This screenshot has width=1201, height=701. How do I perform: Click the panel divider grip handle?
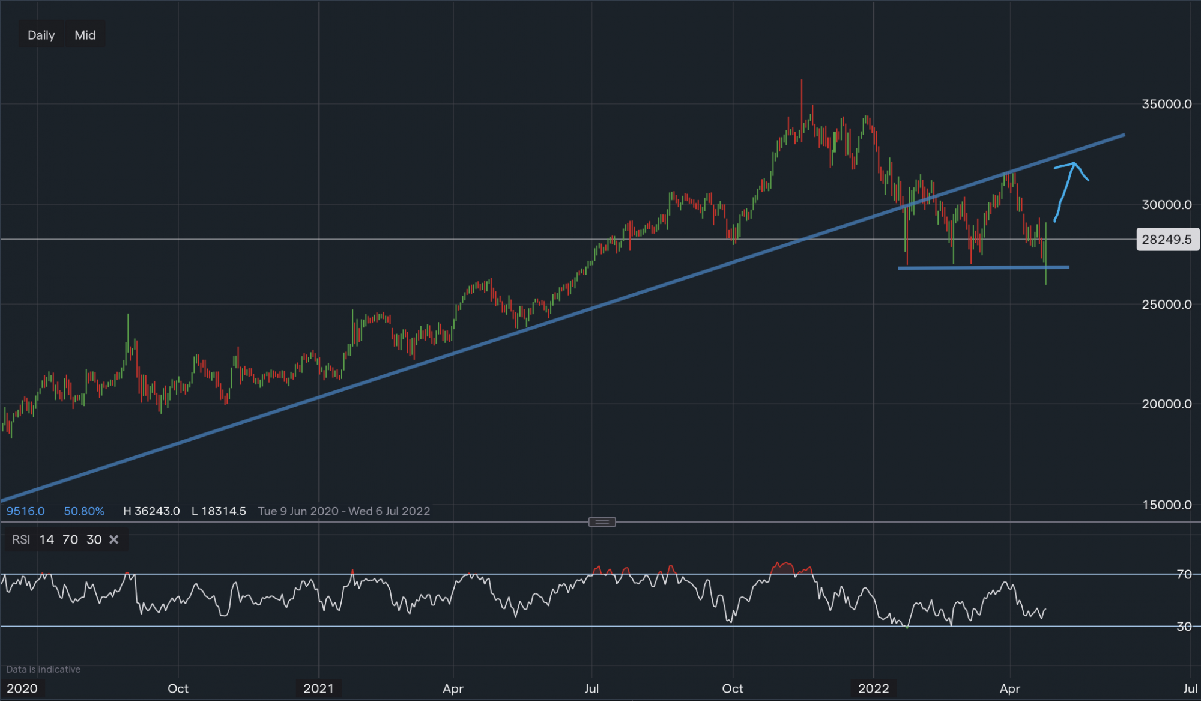click(x=602, y=522)
